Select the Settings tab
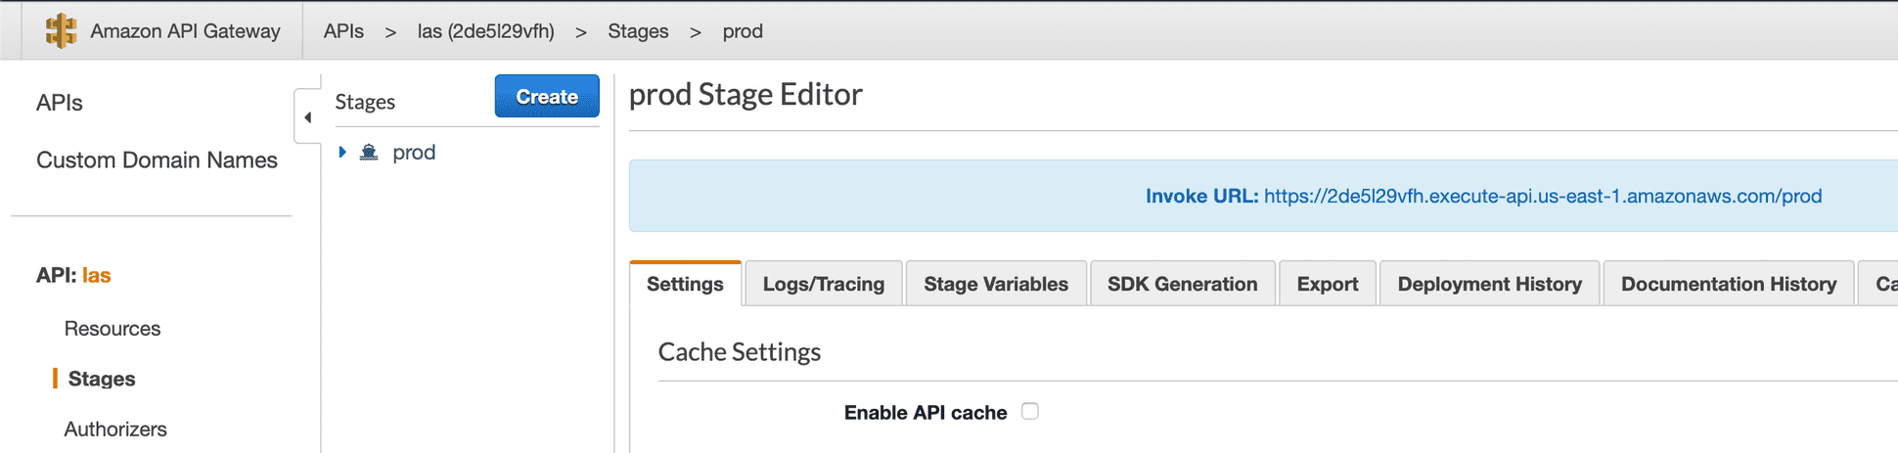 coord(685,284)
